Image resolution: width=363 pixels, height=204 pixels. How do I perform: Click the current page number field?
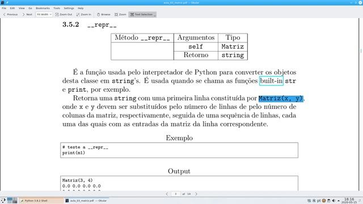tap(176, 194)
